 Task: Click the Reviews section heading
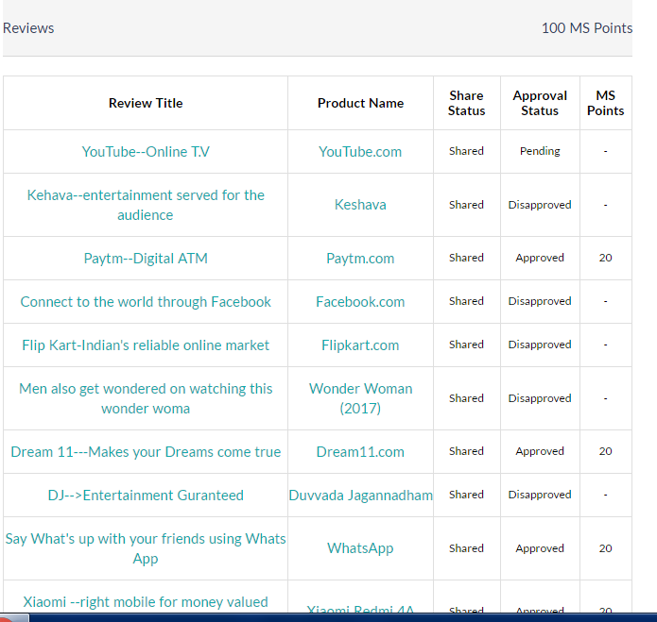click(x=28, y=28)
